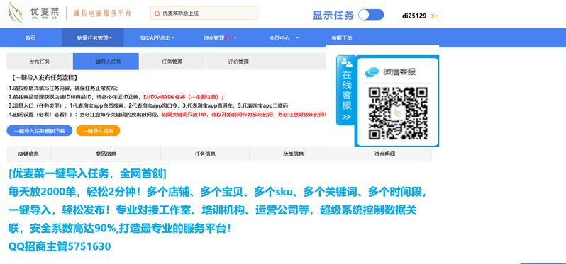
Task: Click the 微信客服 heading text
Action: coord(399,72)
